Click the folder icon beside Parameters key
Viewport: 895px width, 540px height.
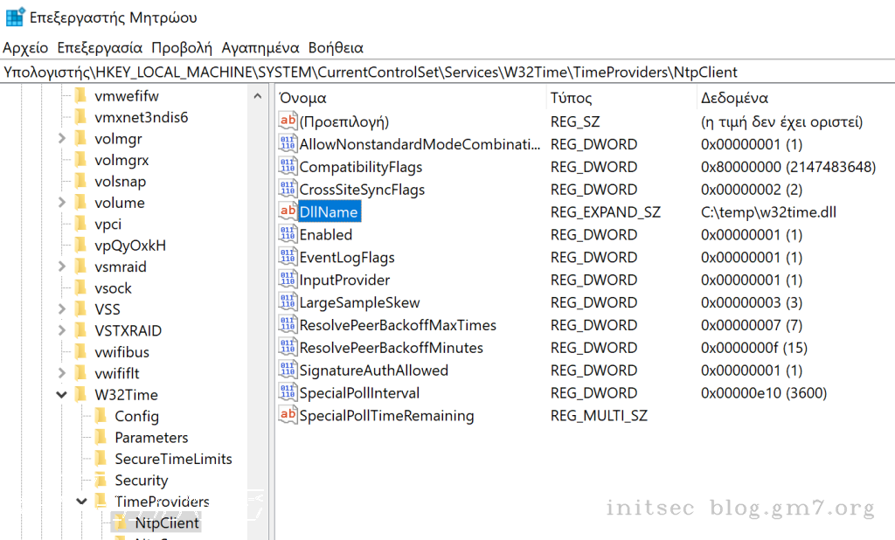[101, 437]
